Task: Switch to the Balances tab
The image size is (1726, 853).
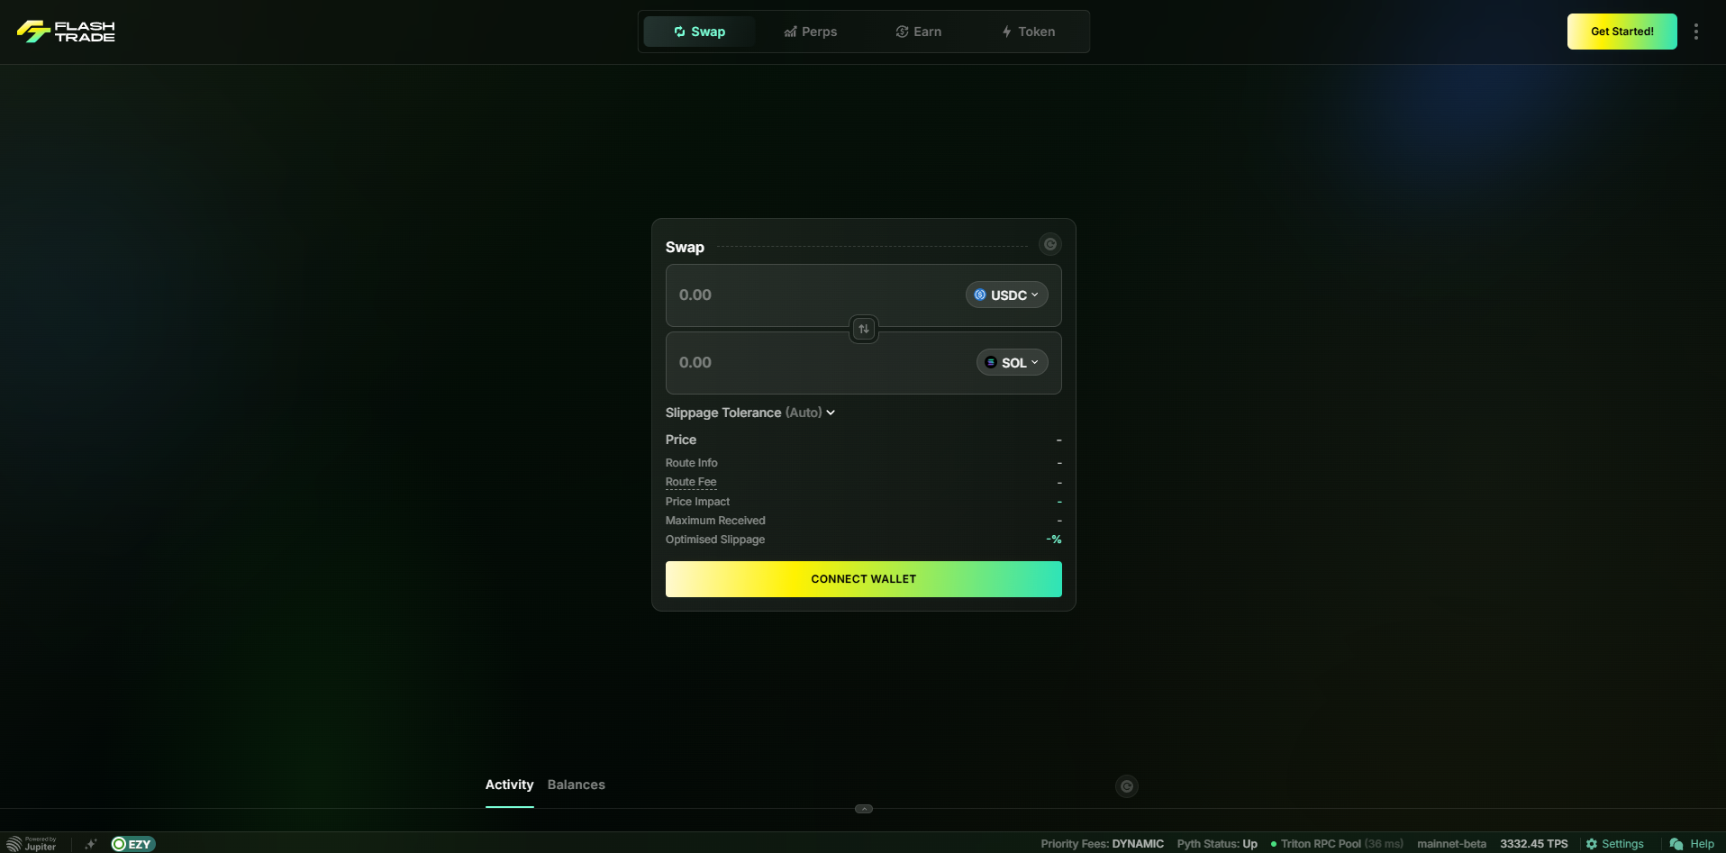Action: 576,785
